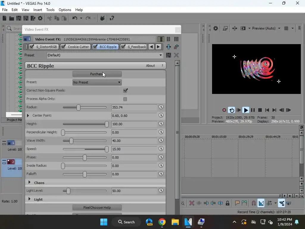Uncheck the S_Feedback plug-in checkbox

click(123, 47)
